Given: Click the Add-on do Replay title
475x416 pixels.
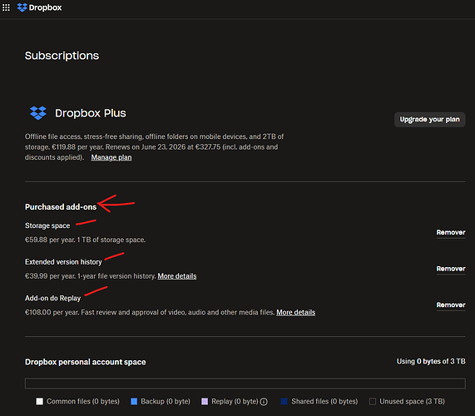Looking at the screenshot, I should pyautogui.click(x=52, y=298).
